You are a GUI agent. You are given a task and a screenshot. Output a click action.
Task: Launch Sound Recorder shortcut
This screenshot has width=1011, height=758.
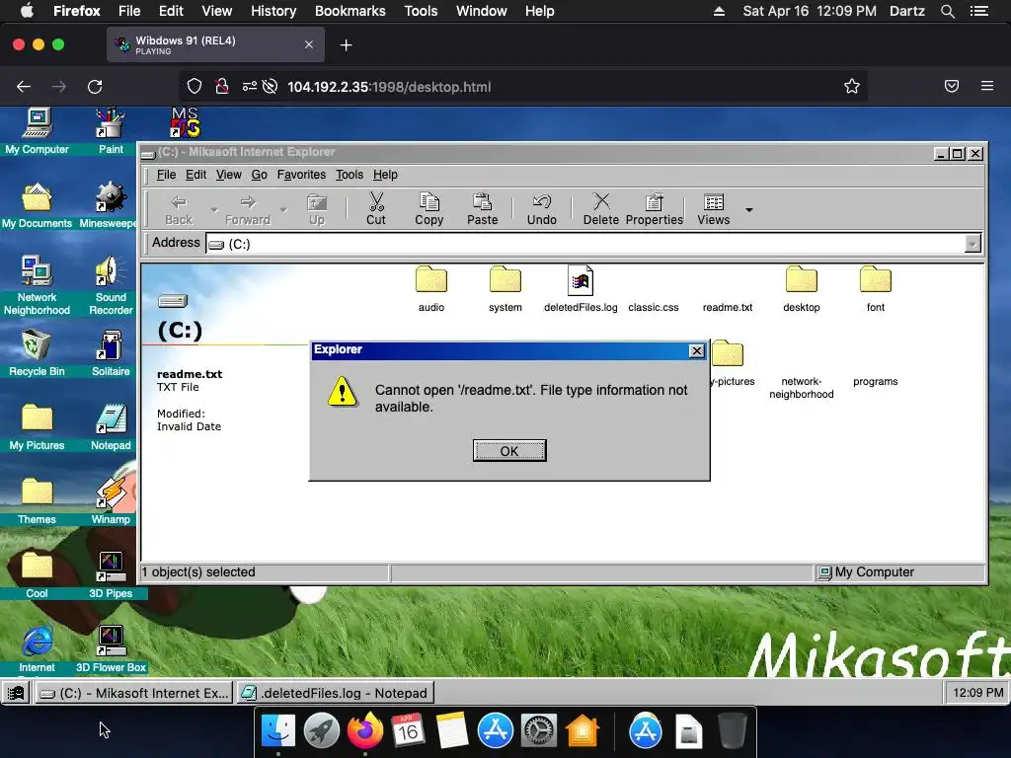[x=111, y=284]
